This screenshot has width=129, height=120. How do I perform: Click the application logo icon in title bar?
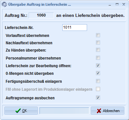coord(4,4)
